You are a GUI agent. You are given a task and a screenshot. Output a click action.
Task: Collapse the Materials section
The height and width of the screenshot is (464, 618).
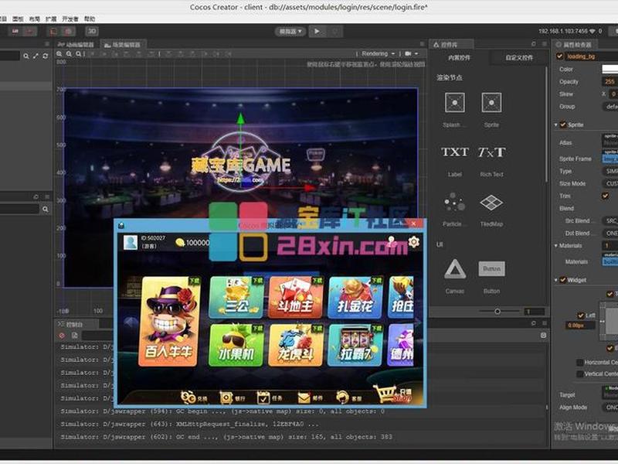(555, 245)
